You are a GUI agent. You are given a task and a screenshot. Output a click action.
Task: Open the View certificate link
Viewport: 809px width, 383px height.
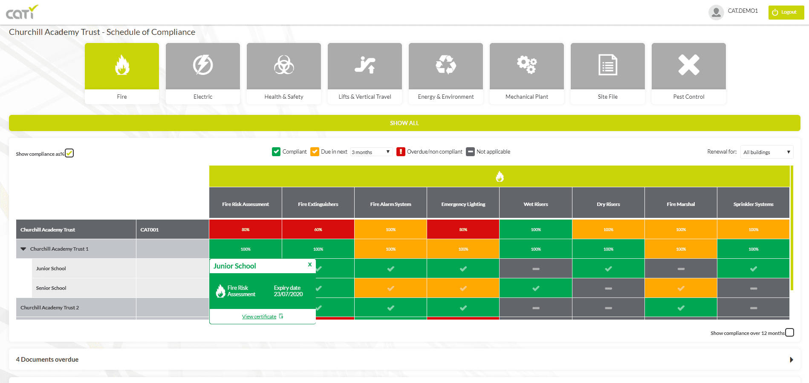pos(259,317)
